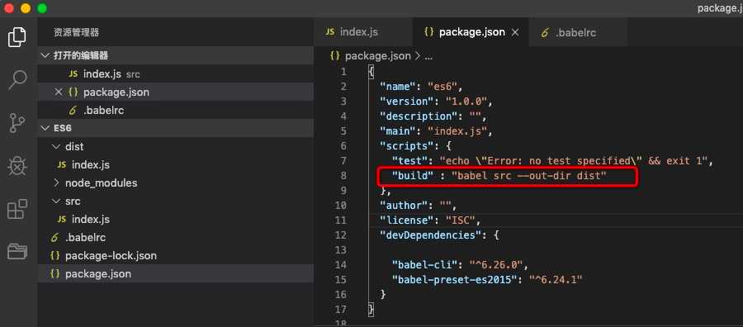This screenshot has width=743, height=327.
Task: Open index.js src in open editors
Action: coord(176,74)
